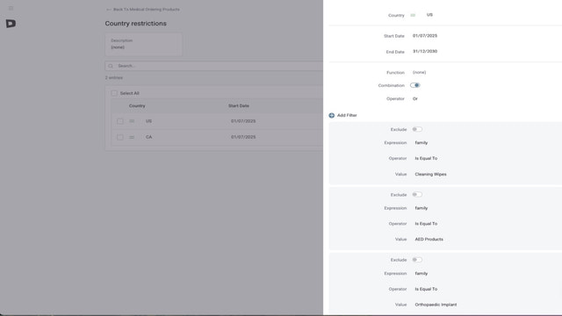Open the Operator dropdown showing Or
The width and height of the screenshot is (562, 316).
tap(415, 98)
